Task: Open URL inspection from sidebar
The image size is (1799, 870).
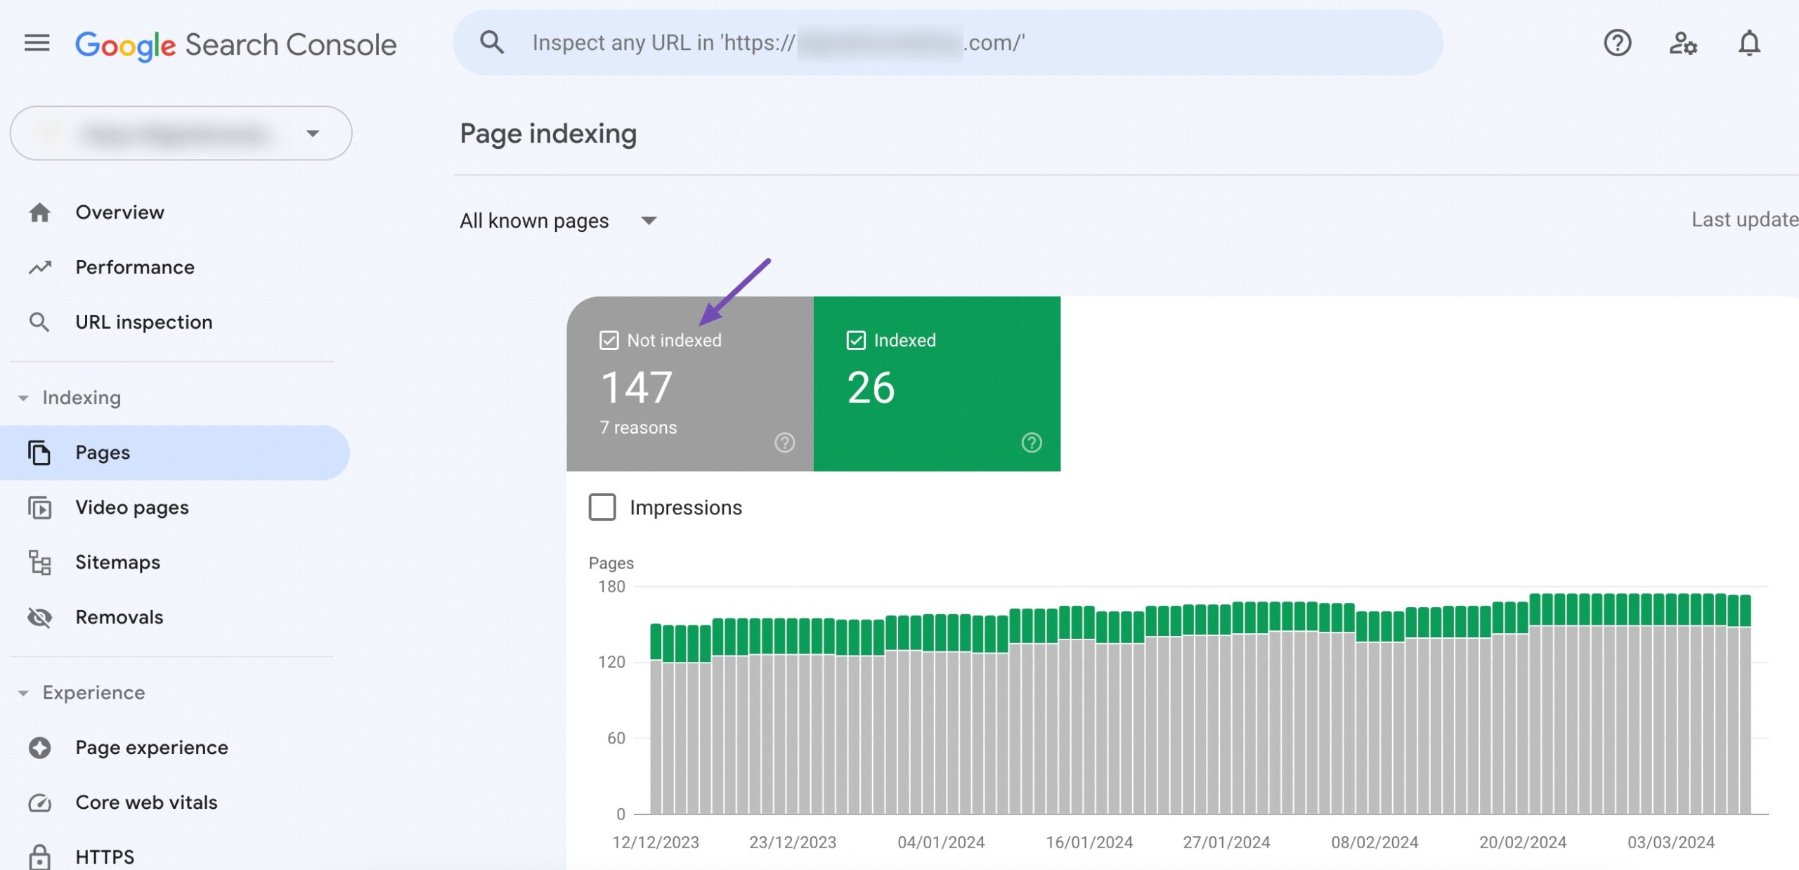Action: [174, 323]
